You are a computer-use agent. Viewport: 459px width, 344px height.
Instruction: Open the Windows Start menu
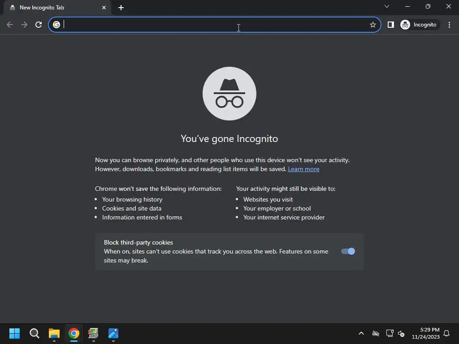14,333
